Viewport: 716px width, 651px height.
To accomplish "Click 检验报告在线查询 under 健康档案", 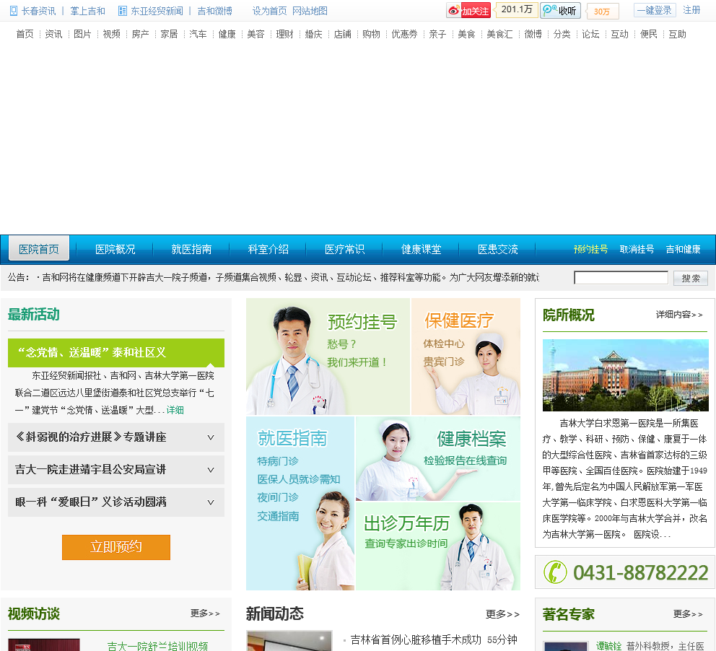I will pos(465,460).
